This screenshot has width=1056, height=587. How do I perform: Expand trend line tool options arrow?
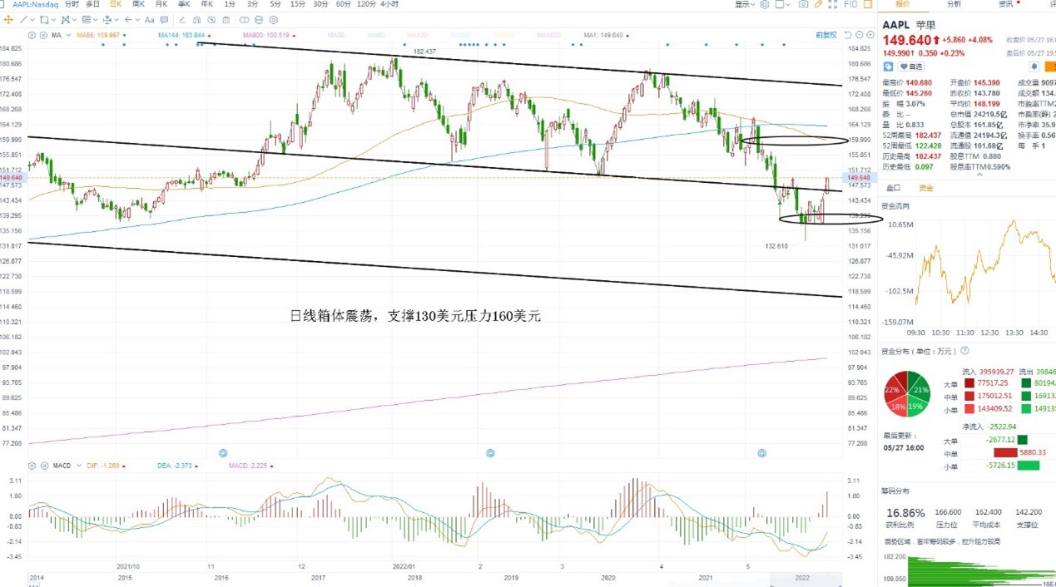pyautogui.click(x=32, y=19)
